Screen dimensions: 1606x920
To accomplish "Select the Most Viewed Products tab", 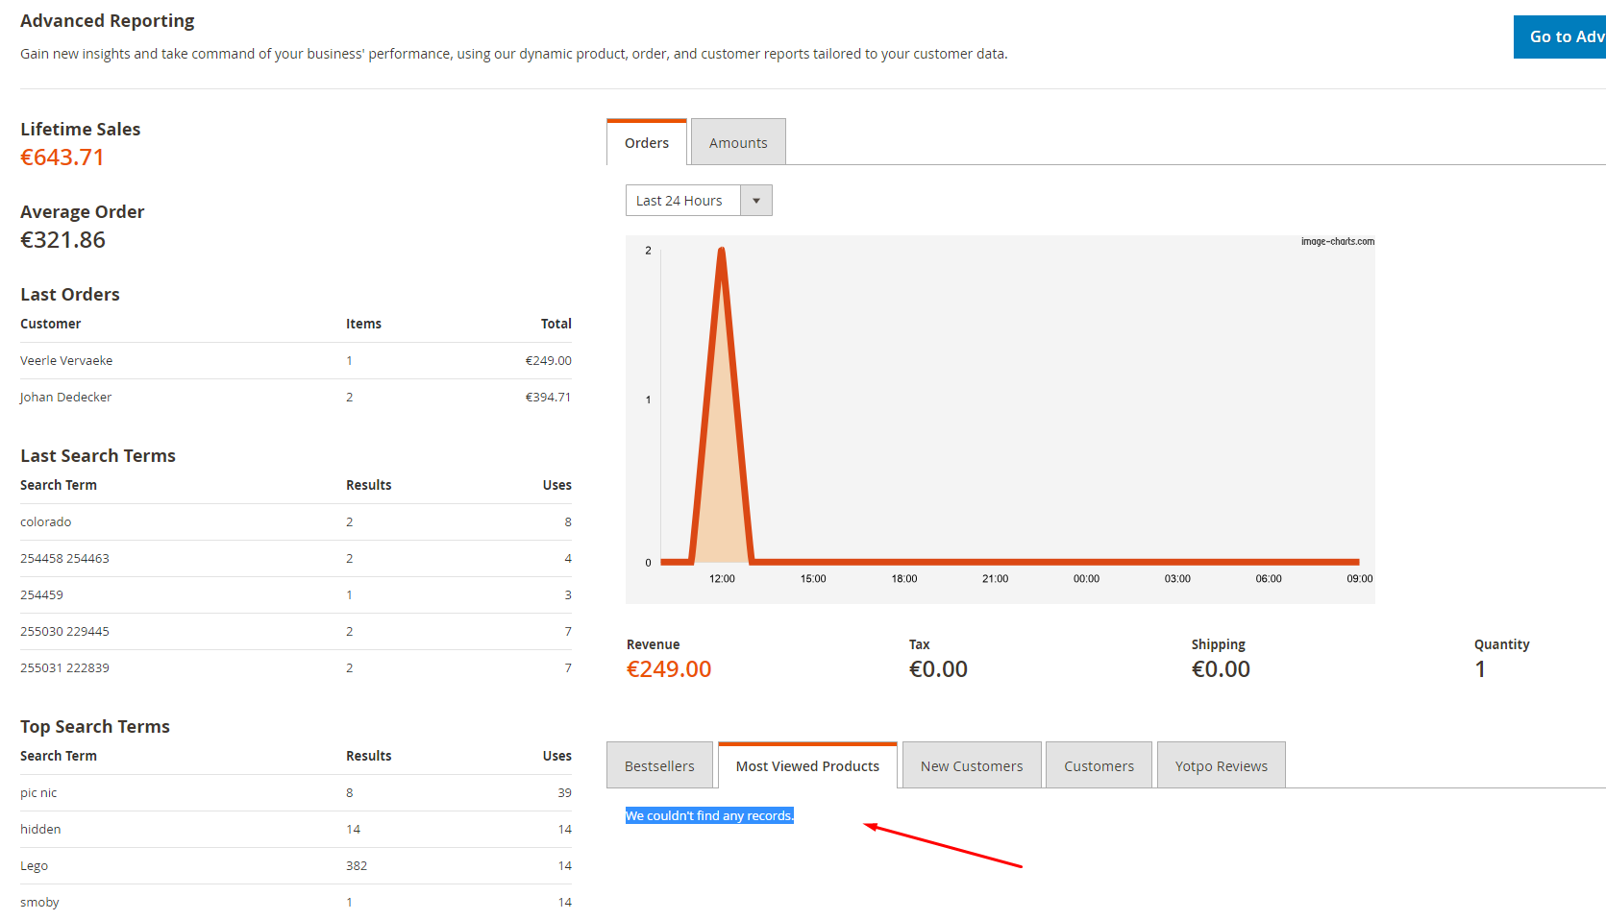I will click(x=807, y=766).
